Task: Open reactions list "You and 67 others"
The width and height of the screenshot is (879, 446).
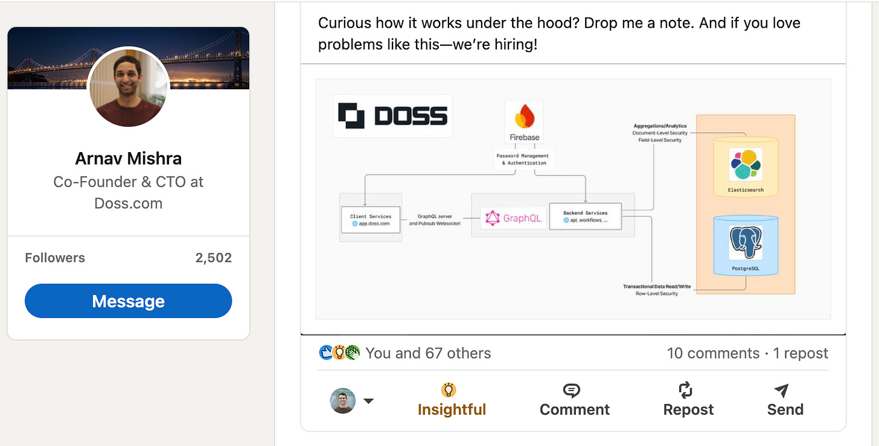Action: coord(428,353)
